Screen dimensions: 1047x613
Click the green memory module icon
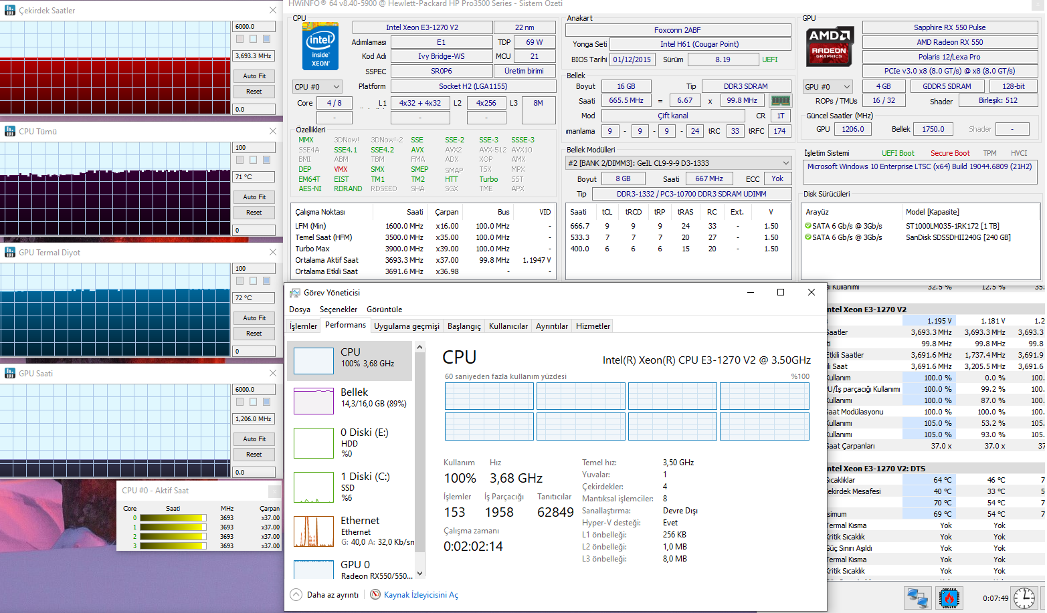click(x=780, y=101)
